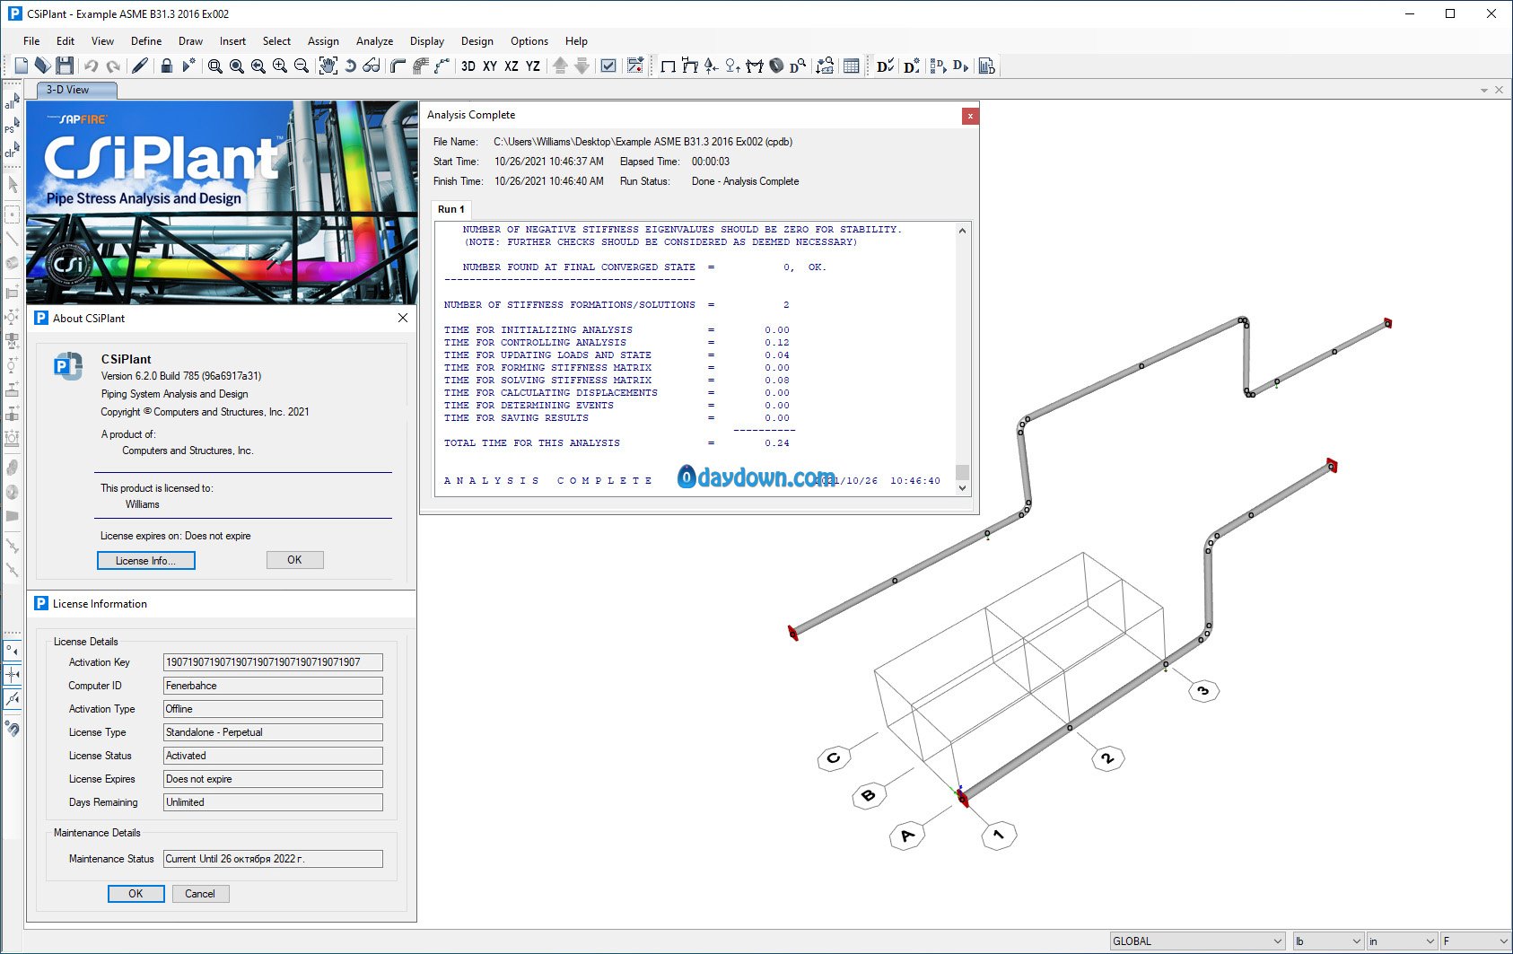The height and width of the screenshot is (954, 1513).
Task: Set the XZ plane view
Action: click(512, 66)
